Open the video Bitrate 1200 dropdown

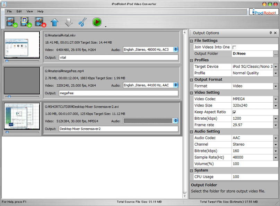point(276,119)
